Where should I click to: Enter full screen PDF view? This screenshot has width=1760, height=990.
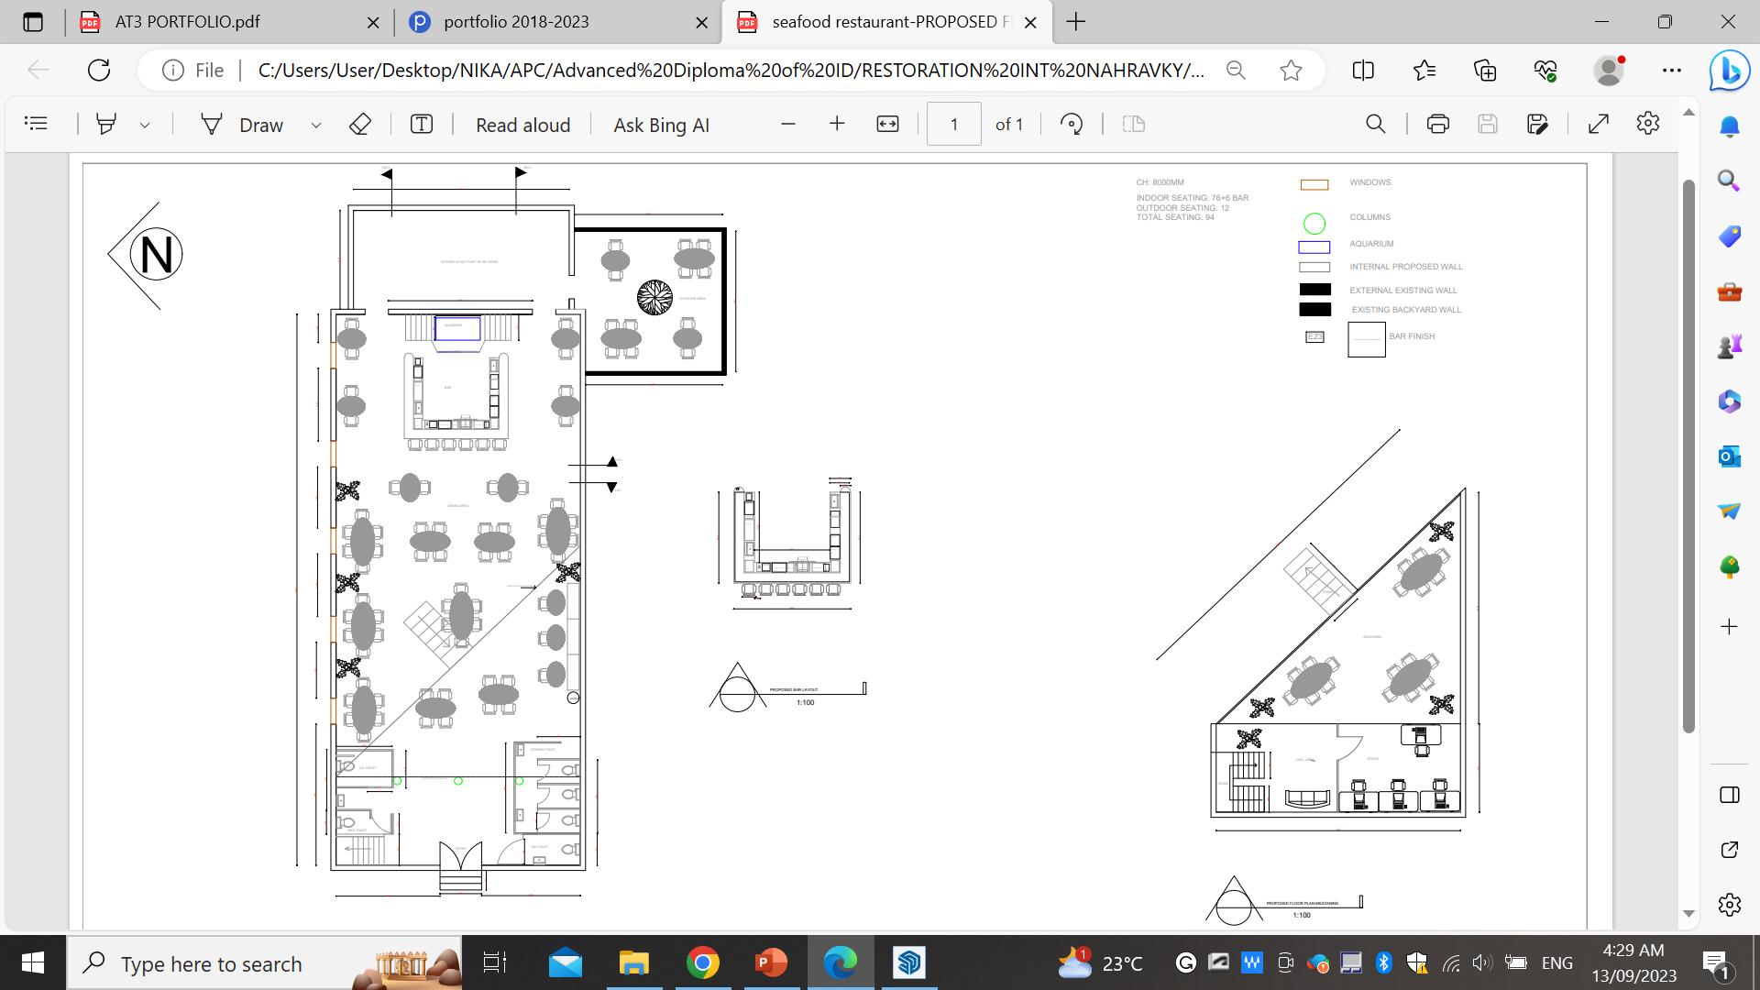coord(1598,124)
